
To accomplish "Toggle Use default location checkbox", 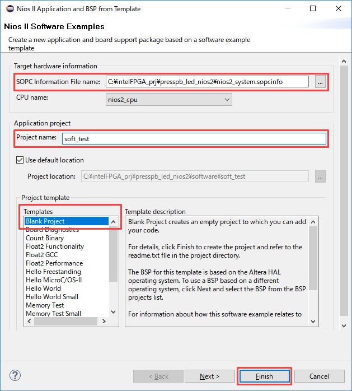I will coord(20,160).
